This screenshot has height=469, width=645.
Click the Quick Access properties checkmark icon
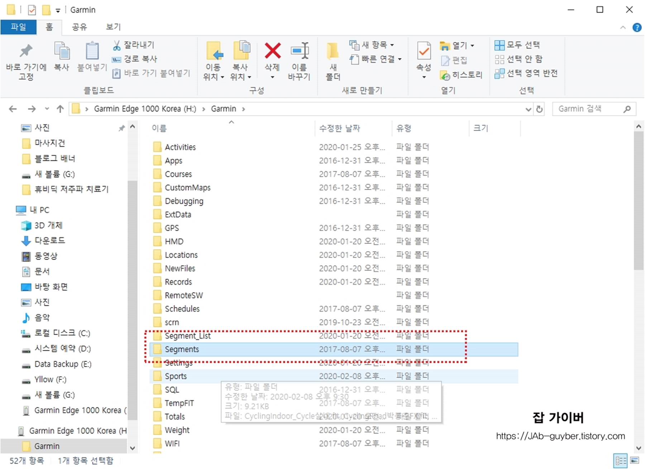point(32,10)
